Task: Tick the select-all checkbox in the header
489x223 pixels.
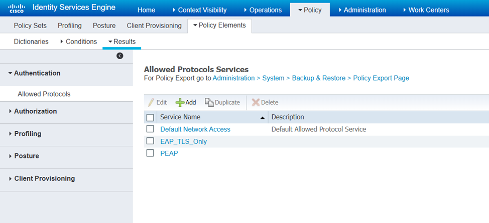Action: click(x=150, y=117)
